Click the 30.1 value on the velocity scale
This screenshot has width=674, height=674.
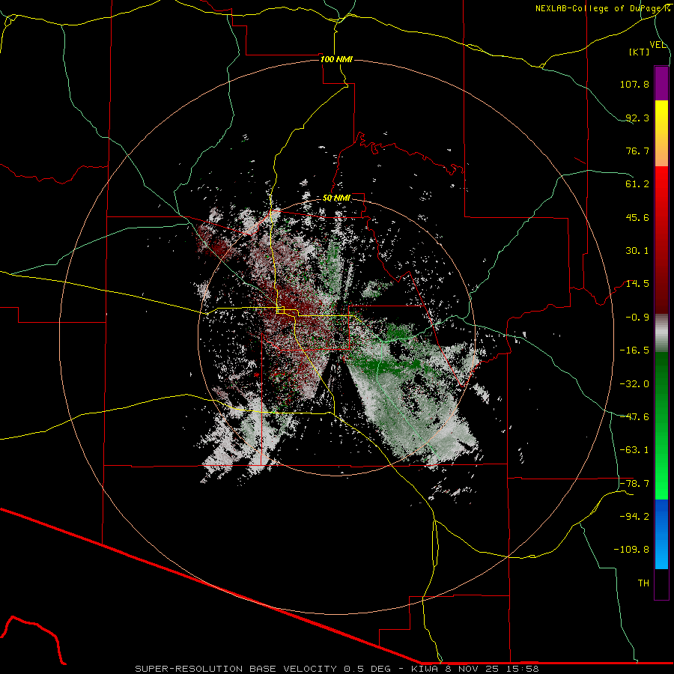click(x=637, y=251)
